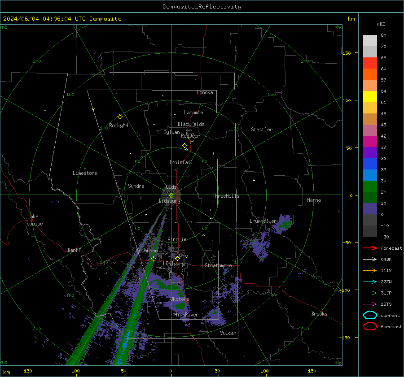The image size is (404, 377).
Task: Click the yellow diamond marker below RedDeer
Action: (x=184, y=145)
